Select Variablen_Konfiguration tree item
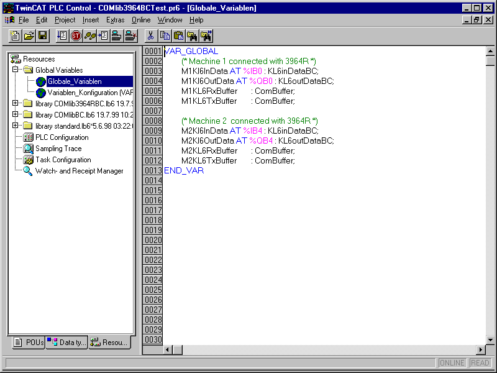 click(90, 93)
